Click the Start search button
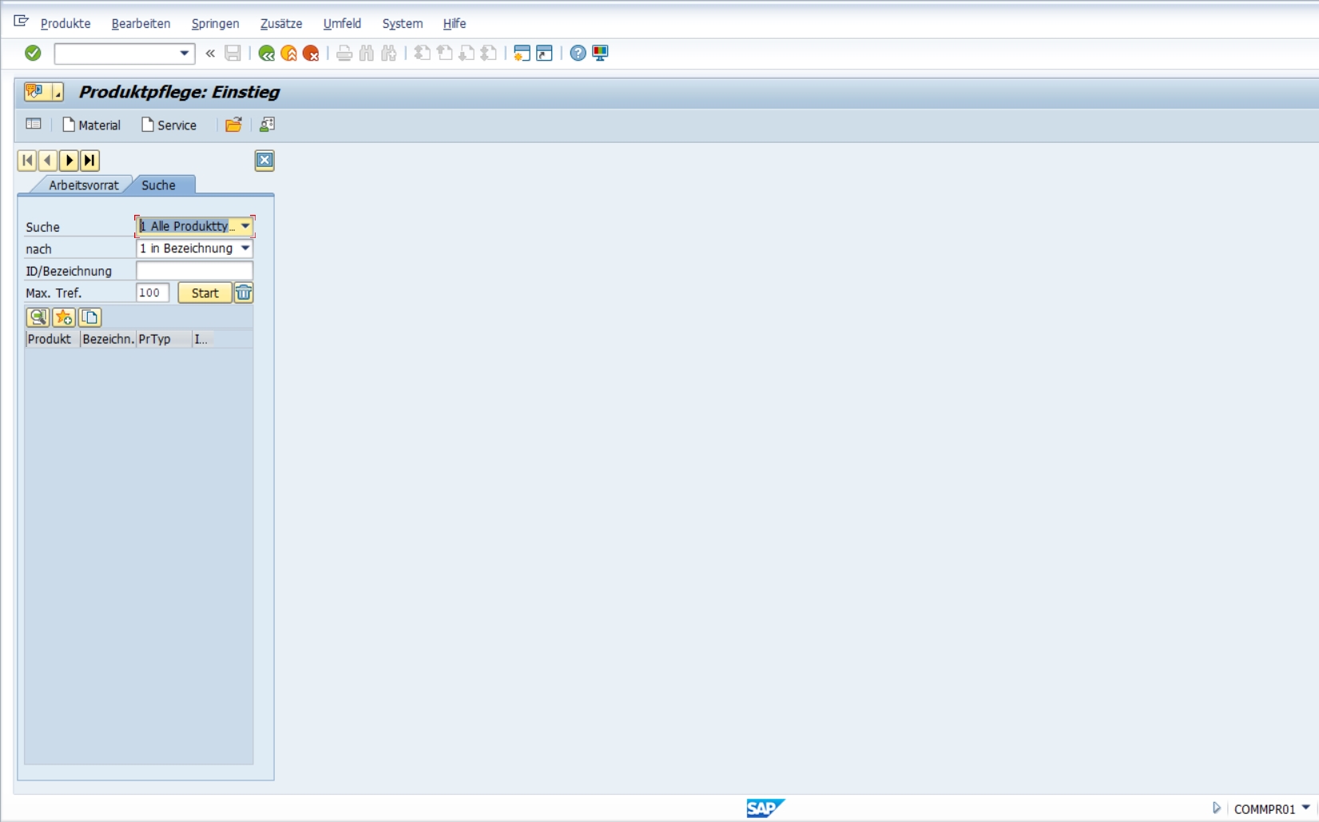This screenshot has height=822, width=1319. (205, 293)
